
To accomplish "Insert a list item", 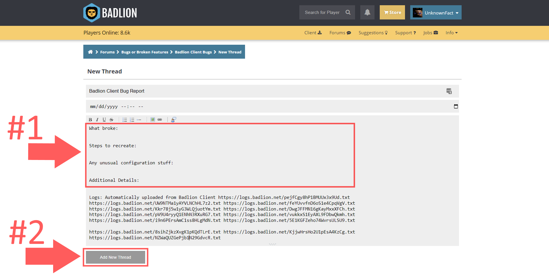I will (139, 120).
